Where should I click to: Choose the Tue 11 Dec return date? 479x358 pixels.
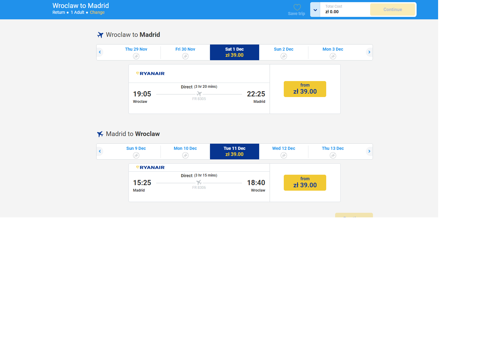(235, 152)
